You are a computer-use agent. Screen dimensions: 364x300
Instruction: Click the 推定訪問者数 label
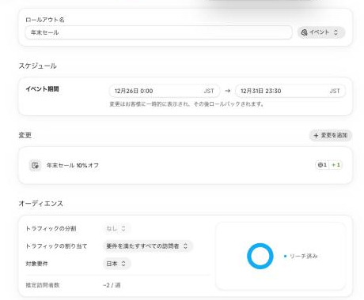(43, 285)
